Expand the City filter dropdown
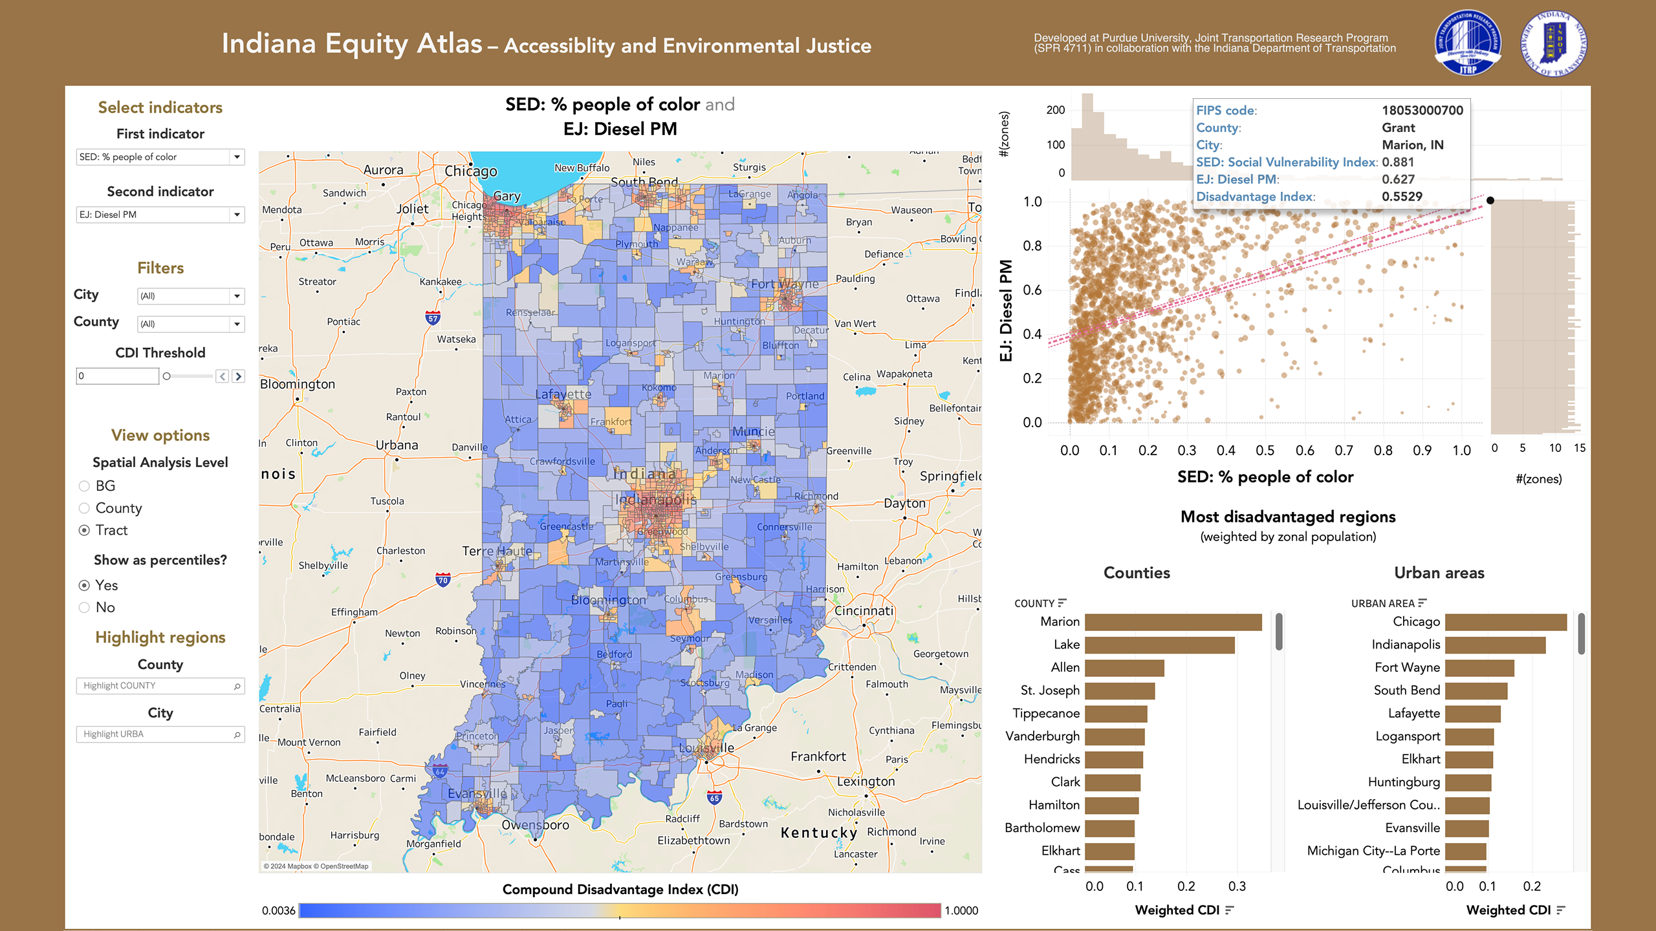 coord(191,296)
